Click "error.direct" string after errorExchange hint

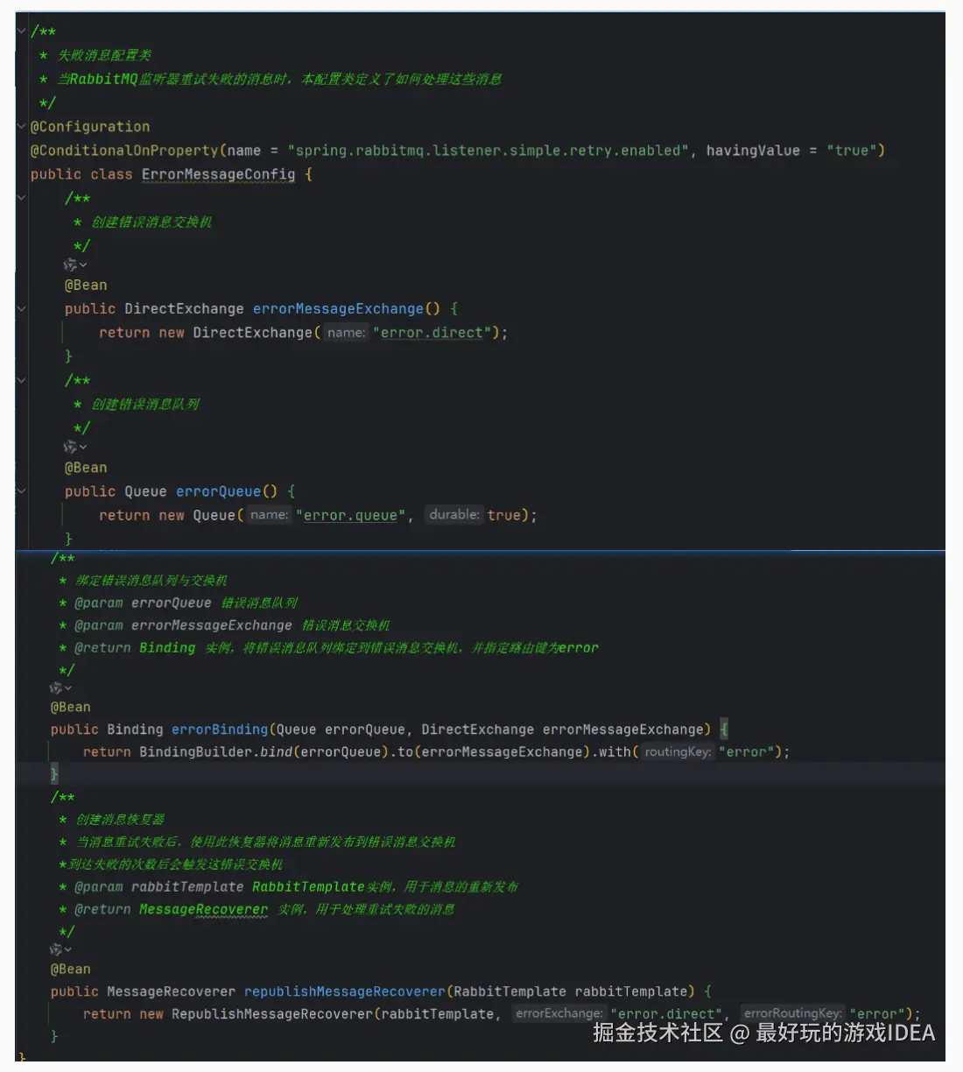[x=666, y=1013]
